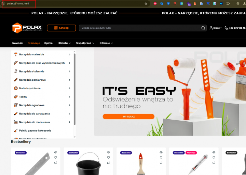246x175 pixels.
Task: Click the address bar URL polax.pl/home.html
Action: (18, 3)
